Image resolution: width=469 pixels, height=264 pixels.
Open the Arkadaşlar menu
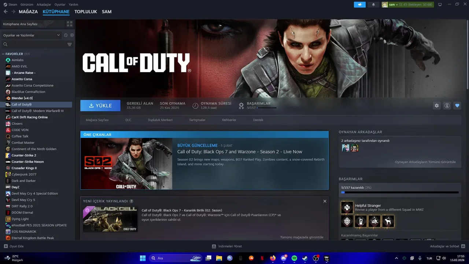[44, 4]
